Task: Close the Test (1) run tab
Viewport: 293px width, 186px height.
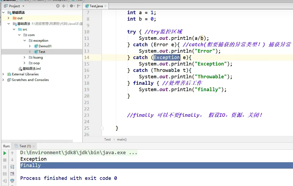Action: tap(34, 146)
